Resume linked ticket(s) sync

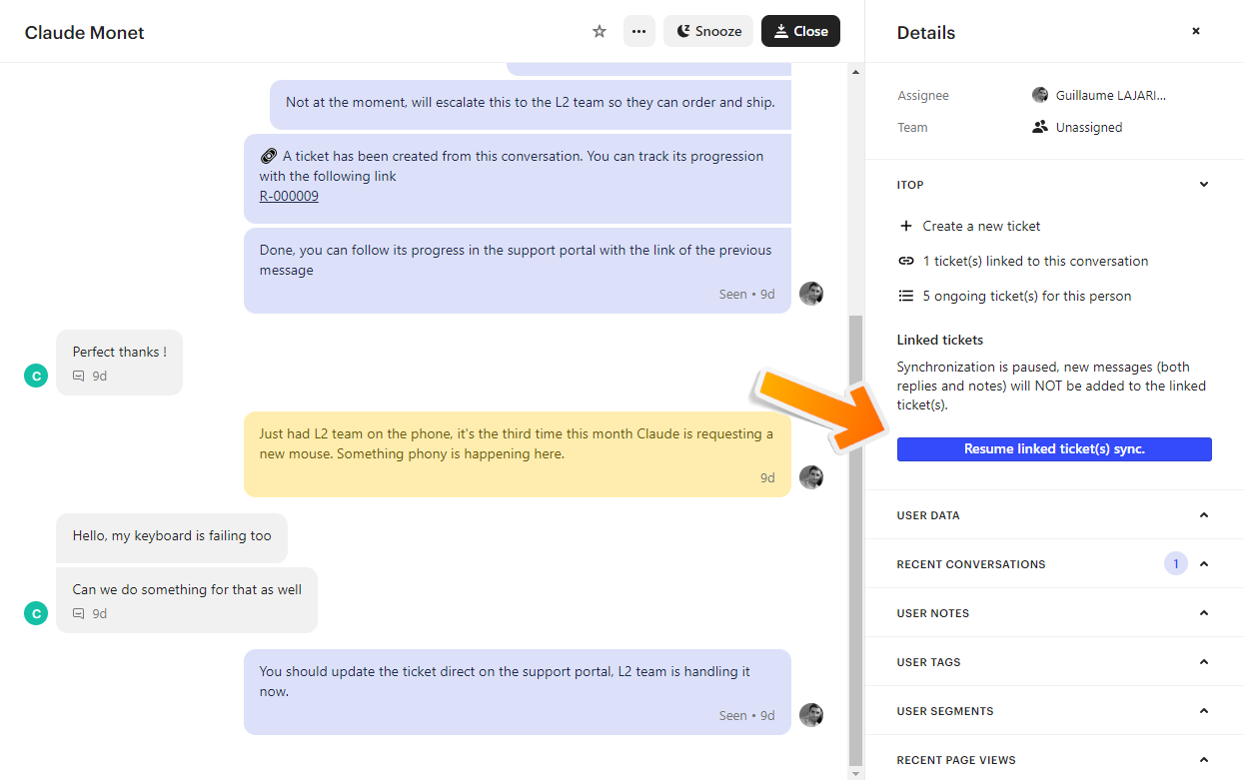(1054, 449)
